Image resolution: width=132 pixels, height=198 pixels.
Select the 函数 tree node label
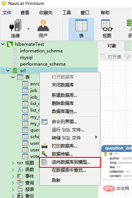(x=30, y=170)
